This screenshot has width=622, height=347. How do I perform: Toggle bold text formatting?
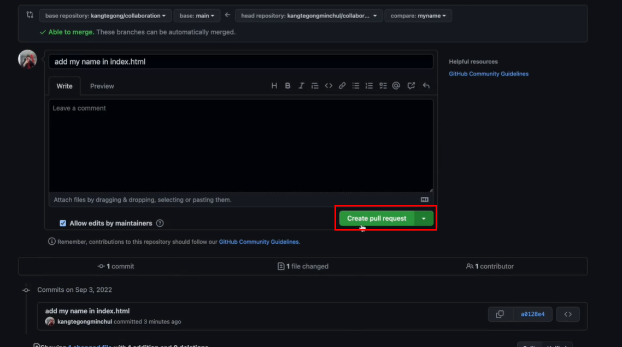point(287,86)
